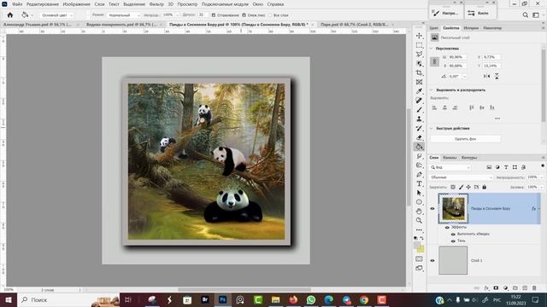
Task: Click the Windows search box 'Поиск'
Action: 68,299
